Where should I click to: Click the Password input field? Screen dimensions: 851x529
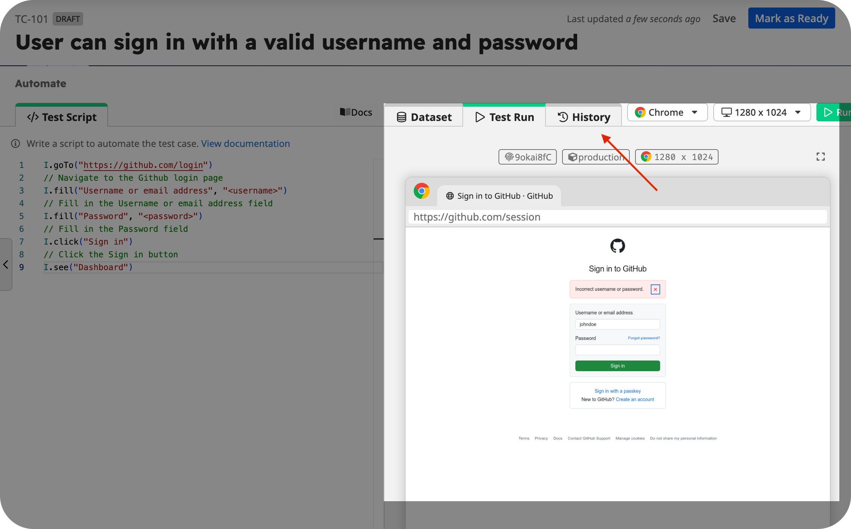[617, 350]
